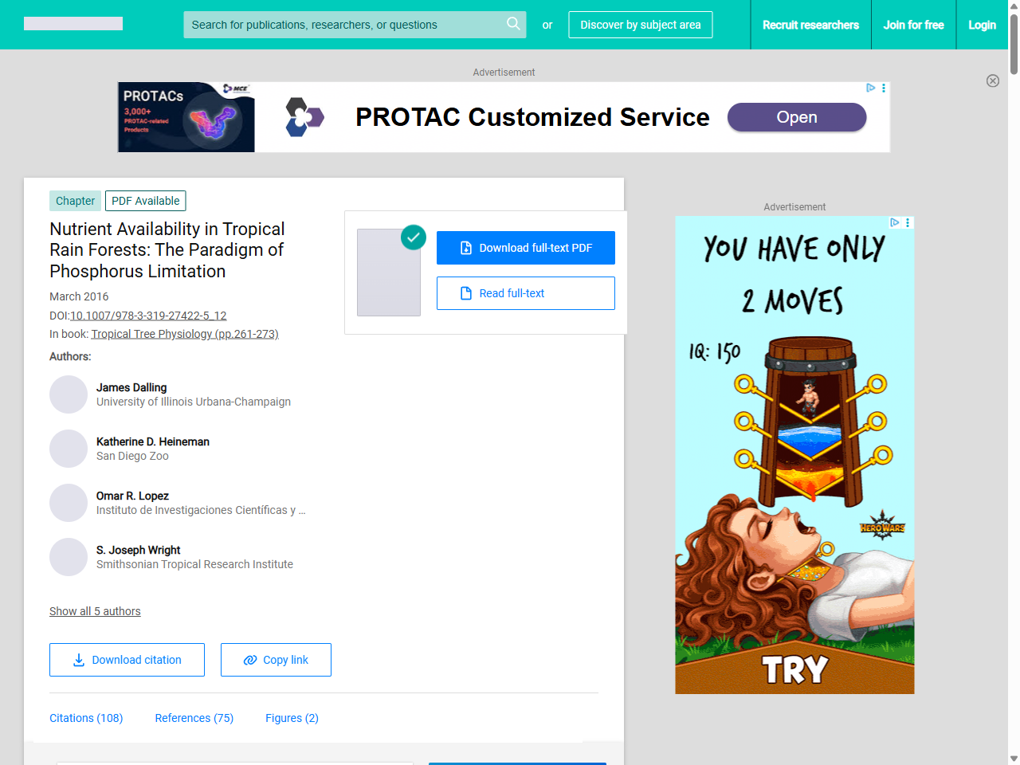Screen dimensions: 1020x765
Task: Open the banner ad options menu dots
Action: pos(884,88)
